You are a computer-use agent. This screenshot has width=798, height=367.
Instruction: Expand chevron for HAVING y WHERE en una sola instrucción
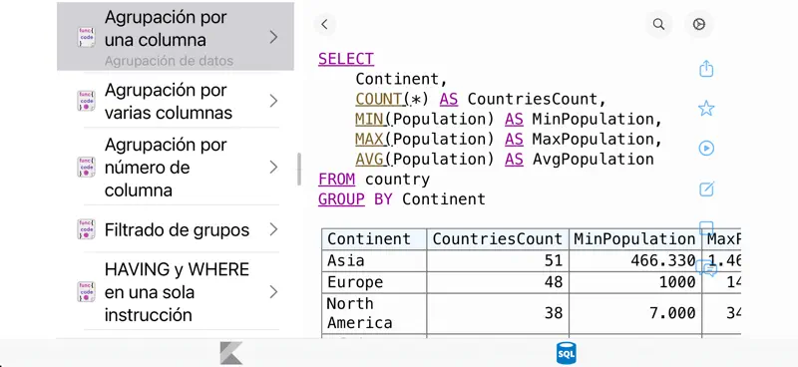point(273,291)
